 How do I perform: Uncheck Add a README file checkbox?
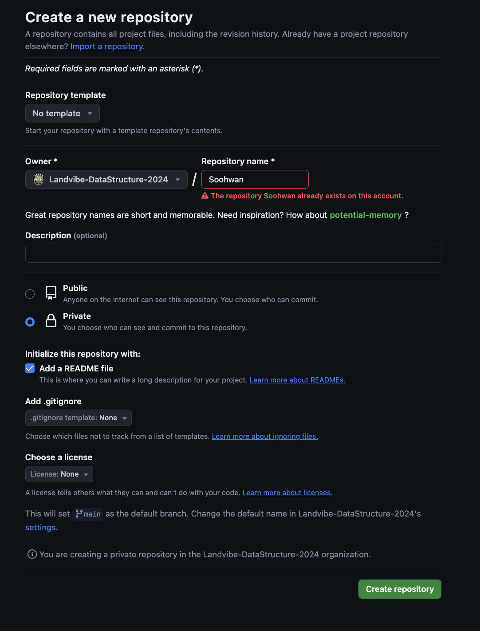[x=30, y=368]
